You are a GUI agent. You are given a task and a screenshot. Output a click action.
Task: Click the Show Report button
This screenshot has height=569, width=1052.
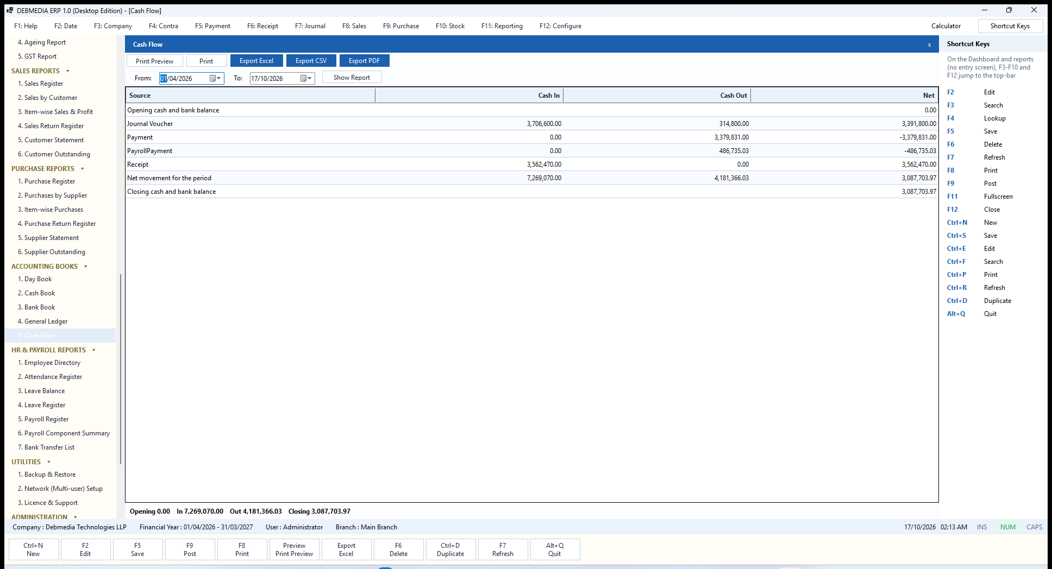352,77
